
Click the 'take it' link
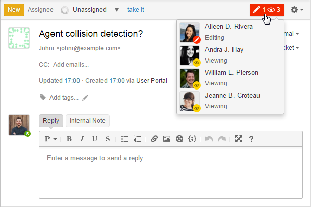(136, 10)
